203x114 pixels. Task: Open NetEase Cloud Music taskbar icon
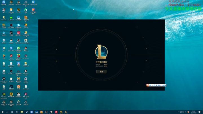[x=56, y=112]
